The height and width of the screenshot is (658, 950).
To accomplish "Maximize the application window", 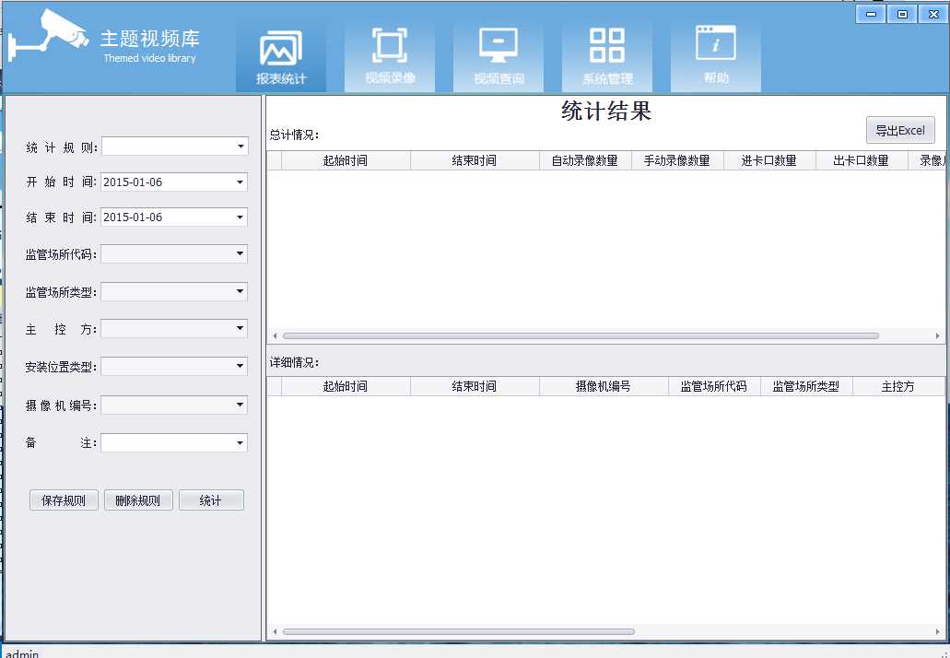I will [x=903, y=14].
